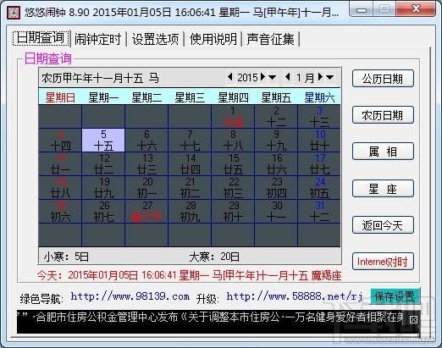This screenshot has width=442, height=348.
Task: Select day 13 廿三 in calendar
Action: (x=146, y=163)
